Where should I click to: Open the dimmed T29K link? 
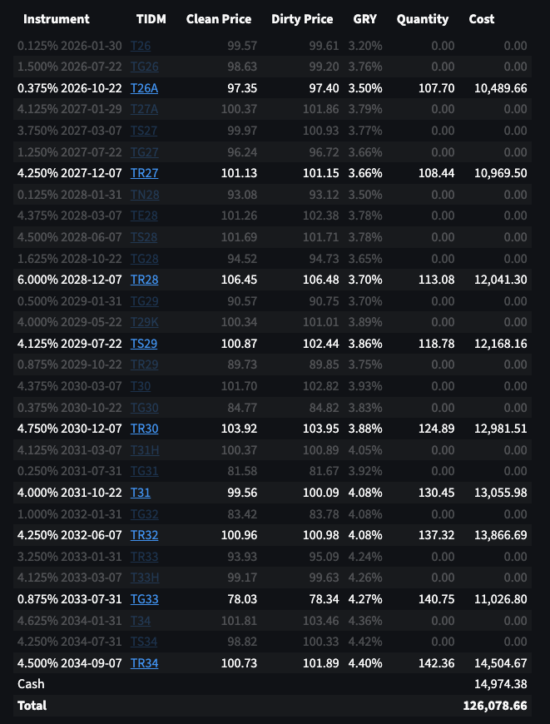(144, 322)
